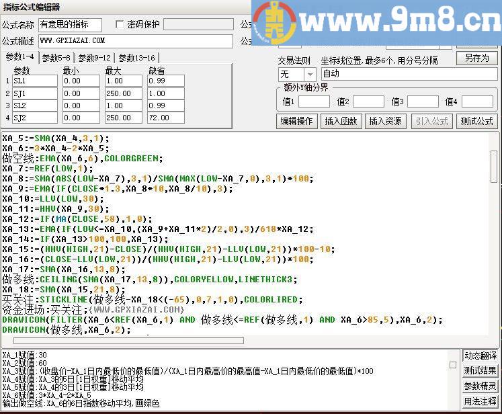Image resolution: width=502 pixels, height=414 pixels.
Task: Open the 用法注释 button
Action: [x=480, y=401]
